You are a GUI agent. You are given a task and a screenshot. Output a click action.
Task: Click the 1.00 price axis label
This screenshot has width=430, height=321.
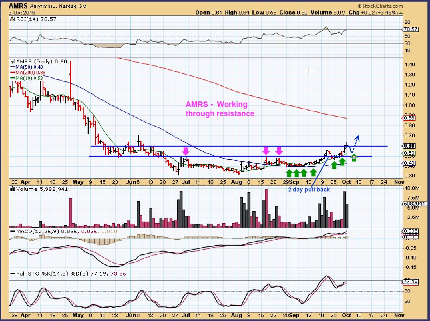410,105
